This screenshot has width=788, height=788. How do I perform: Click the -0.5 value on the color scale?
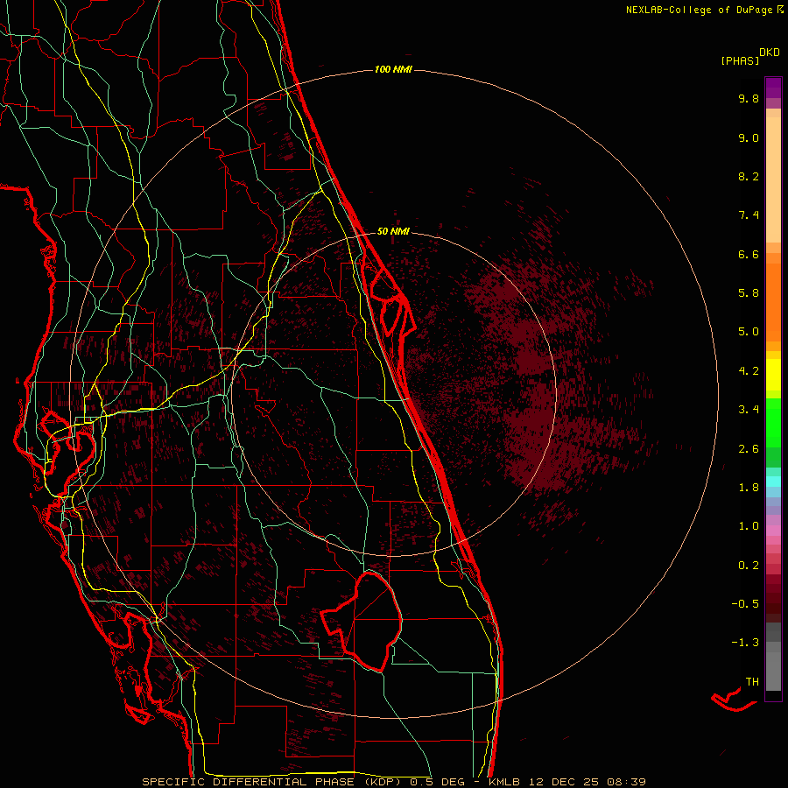[x=745, y=604]
